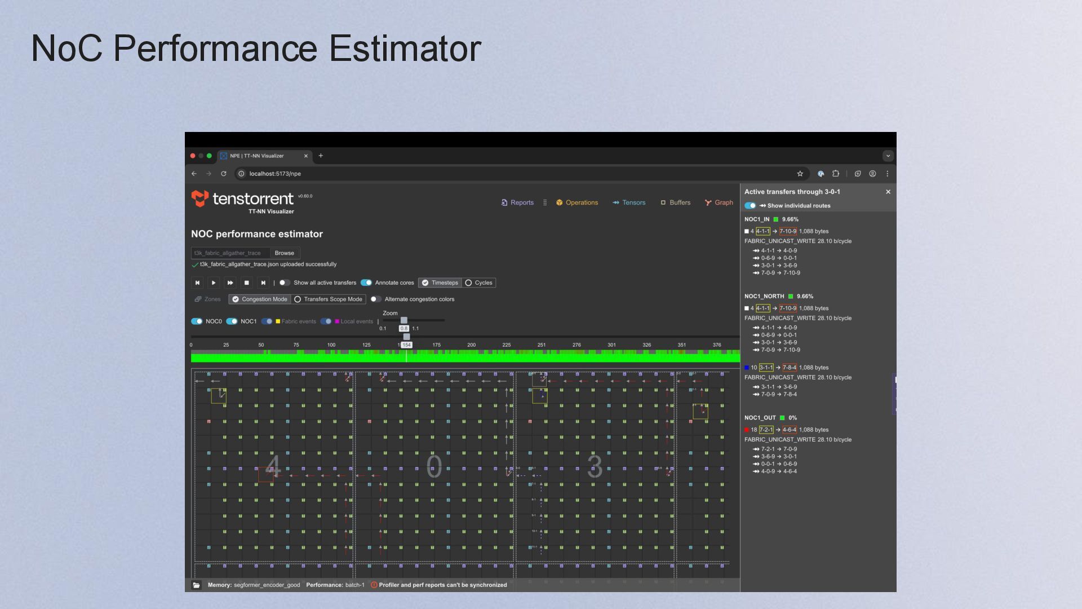1082x609 pixels.
Task: Bookmark page with the star icon
Action: coord(800,174)
